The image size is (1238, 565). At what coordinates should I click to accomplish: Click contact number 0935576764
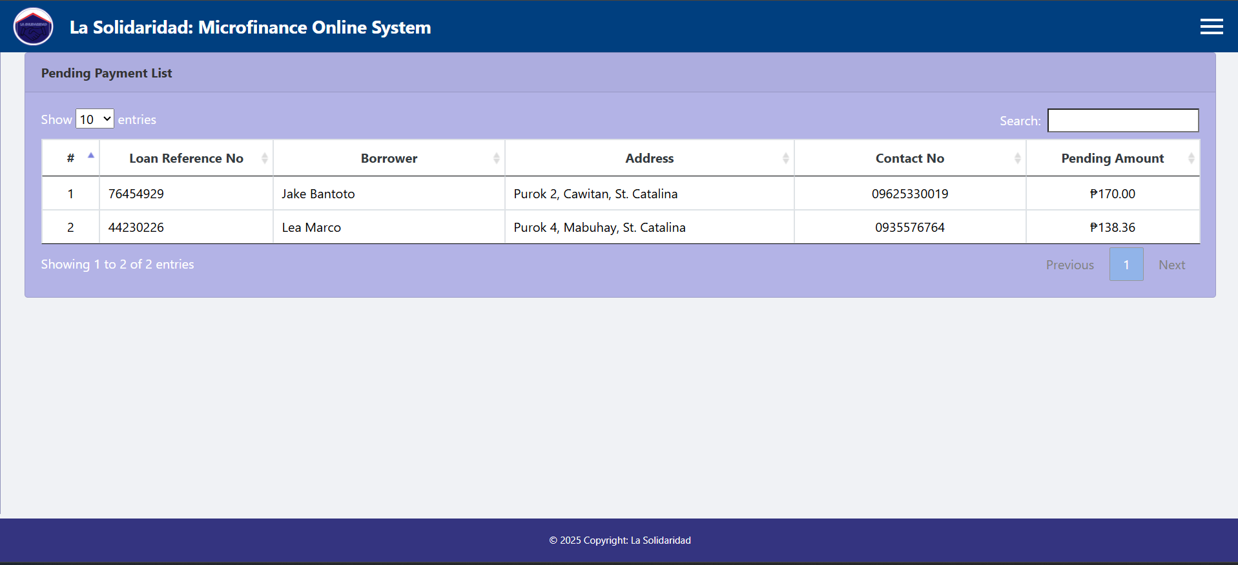[x=910, y=227]
